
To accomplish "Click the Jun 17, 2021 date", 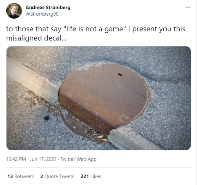I will 43,159.
